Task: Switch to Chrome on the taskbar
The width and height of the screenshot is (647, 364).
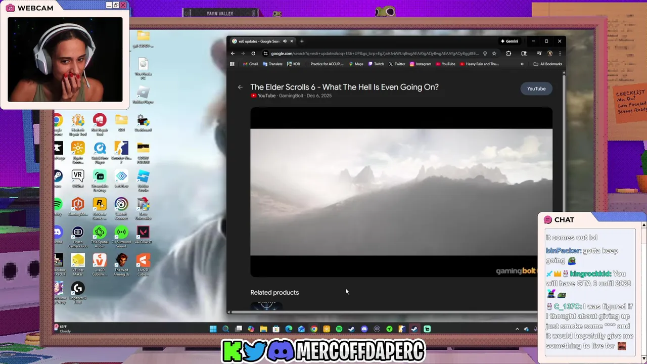Action: [314, 329]
